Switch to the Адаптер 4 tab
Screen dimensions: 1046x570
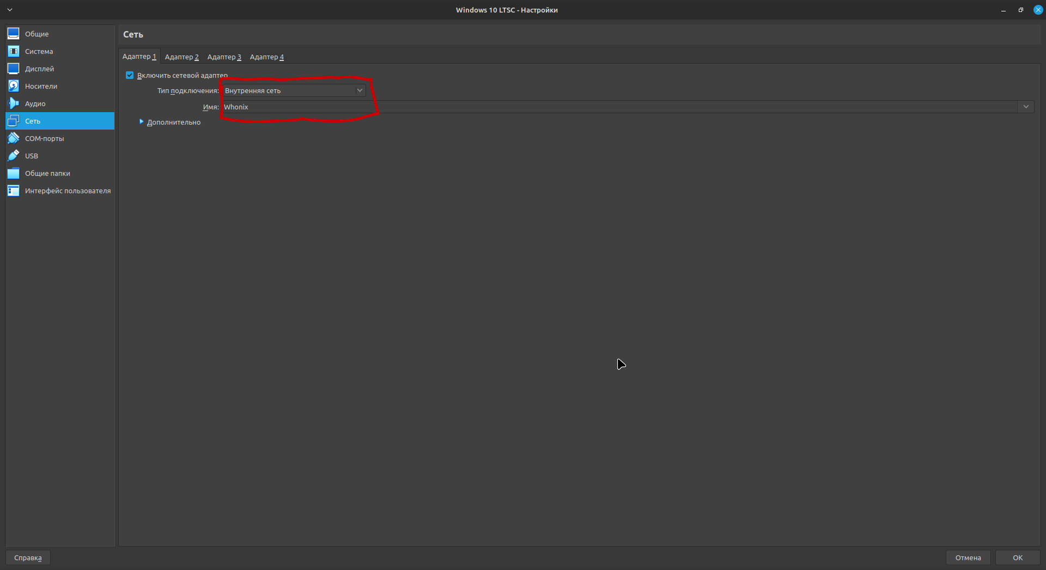tap(266, 57)
